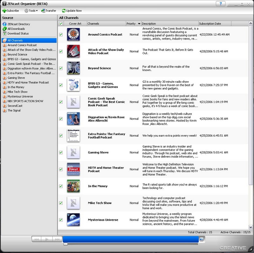The width and height of the screenshot is (254, 253).
Task: Select NBX SPORTS ACTION SHOW in sidebar
Action: [x=29, y=101]
